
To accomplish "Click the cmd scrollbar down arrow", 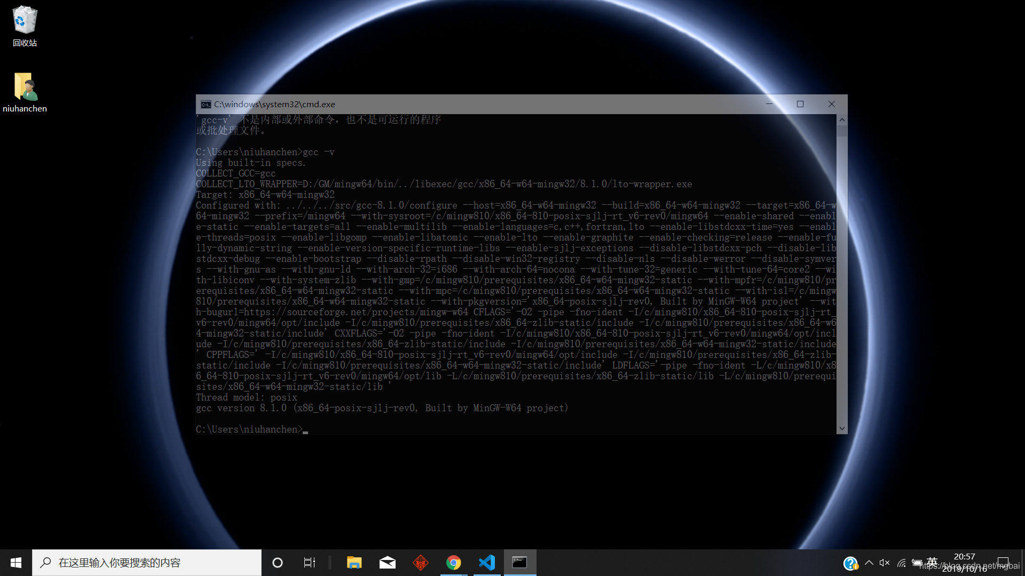I will (x=842, y=428).
